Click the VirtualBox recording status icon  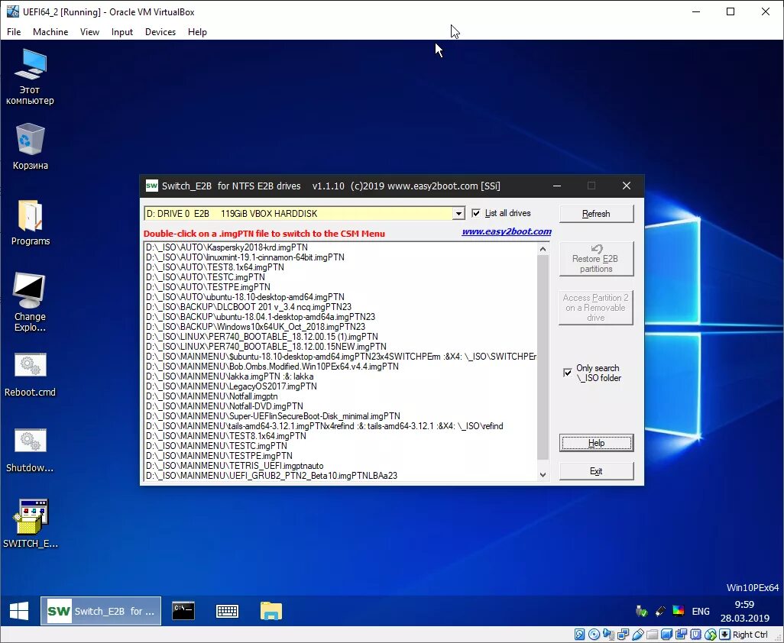click(681, 635)
